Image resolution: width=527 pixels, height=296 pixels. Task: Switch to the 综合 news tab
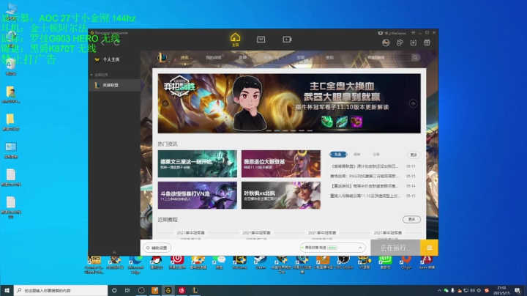(x=357, y=155)
